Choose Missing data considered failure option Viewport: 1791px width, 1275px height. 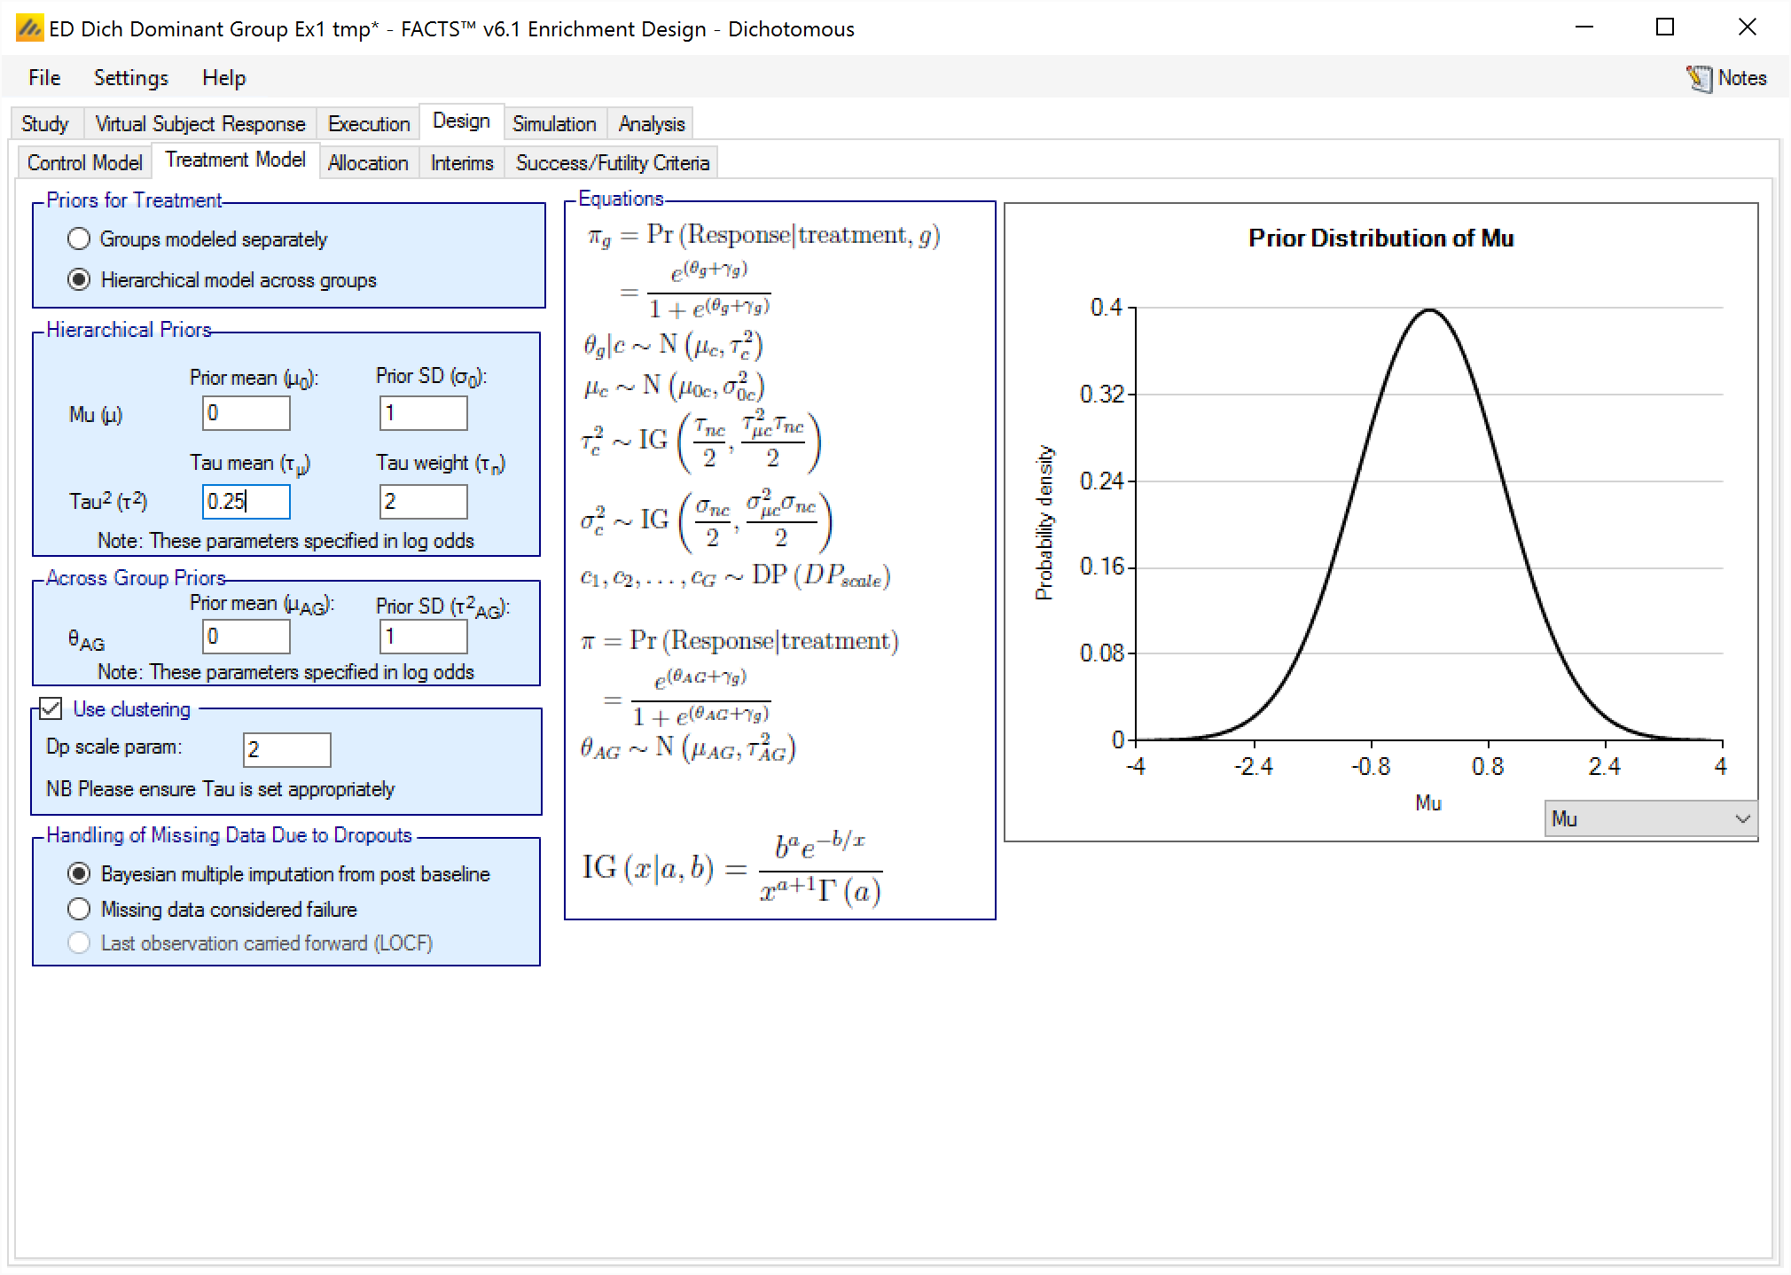pos(79,909)
